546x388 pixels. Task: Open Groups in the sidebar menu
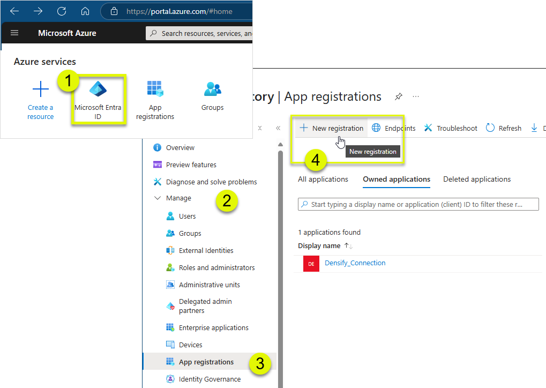coord(190,233)
